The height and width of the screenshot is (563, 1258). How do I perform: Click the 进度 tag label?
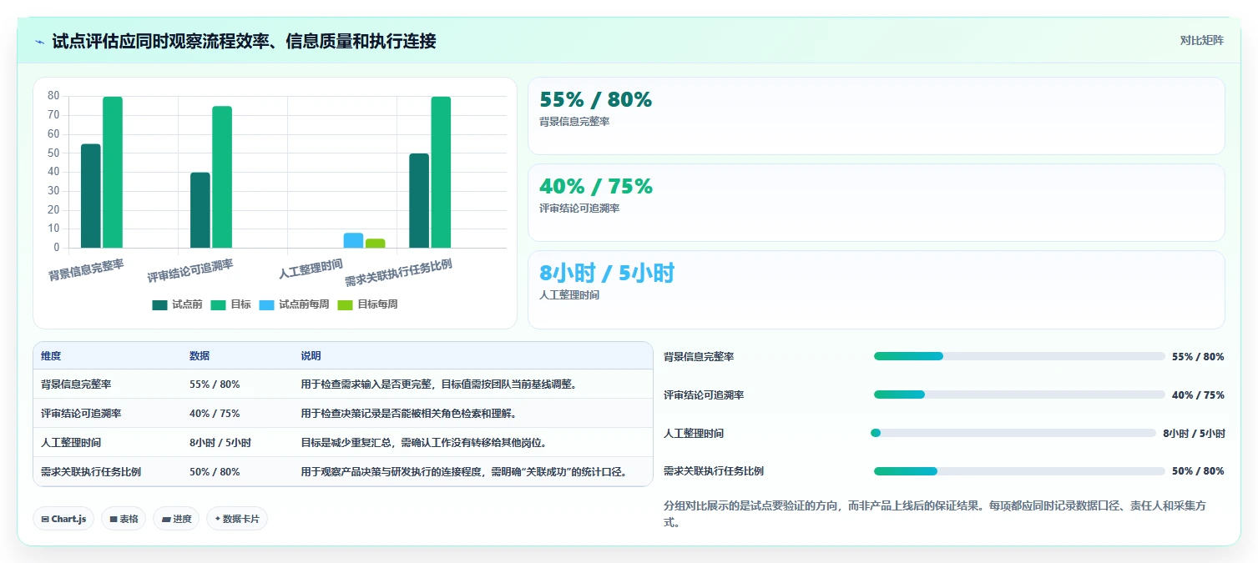182,519
